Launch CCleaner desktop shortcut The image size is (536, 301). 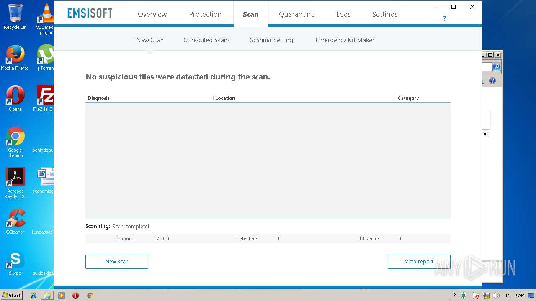15,222
